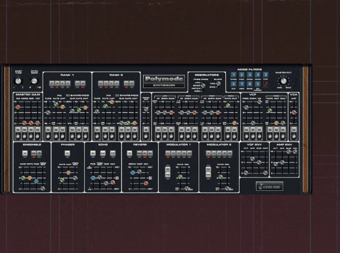Grab Rank 1 Tune slider handle
Screen dimensions: 340x253
48,113
